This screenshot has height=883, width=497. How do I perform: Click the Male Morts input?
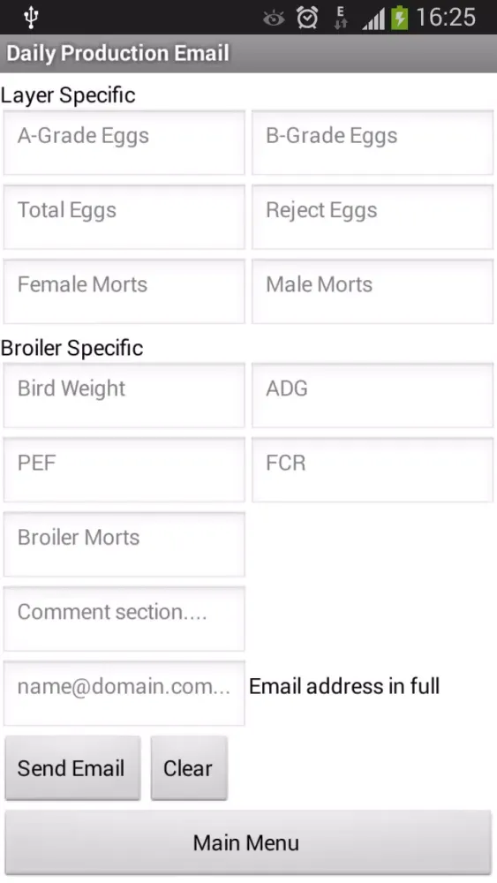click(373, 291)
